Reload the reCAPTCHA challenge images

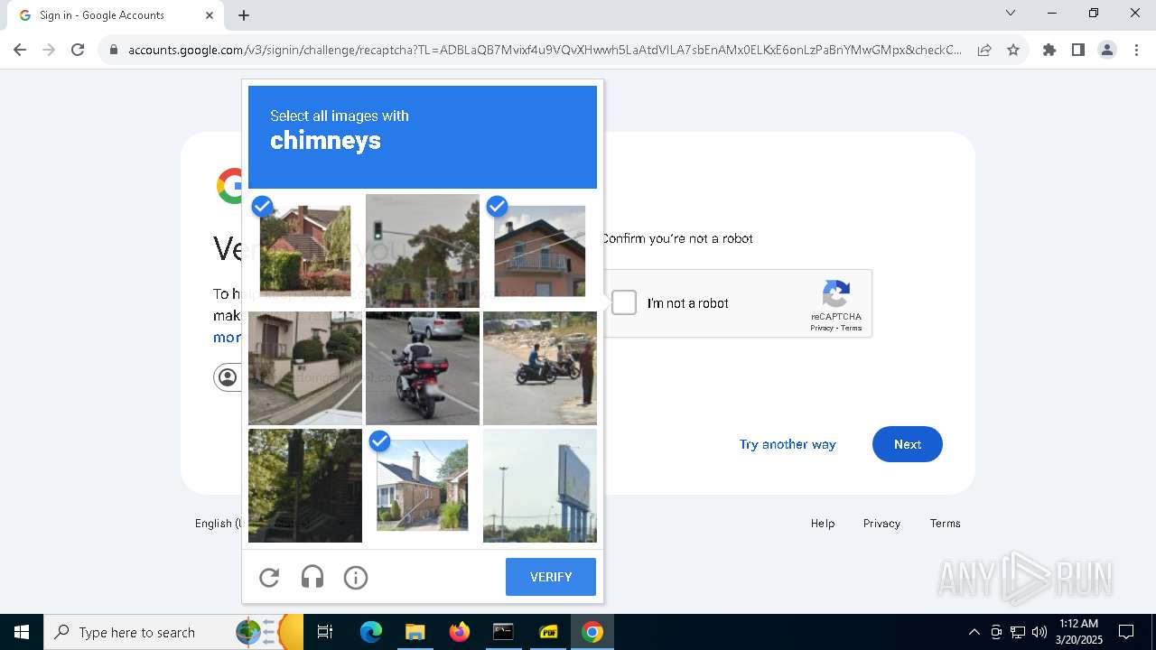pyautogui.click(x=269, y=578)
